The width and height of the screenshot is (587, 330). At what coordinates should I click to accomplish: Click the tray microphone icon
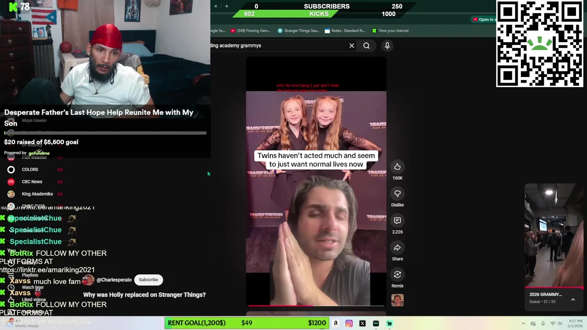543,324
